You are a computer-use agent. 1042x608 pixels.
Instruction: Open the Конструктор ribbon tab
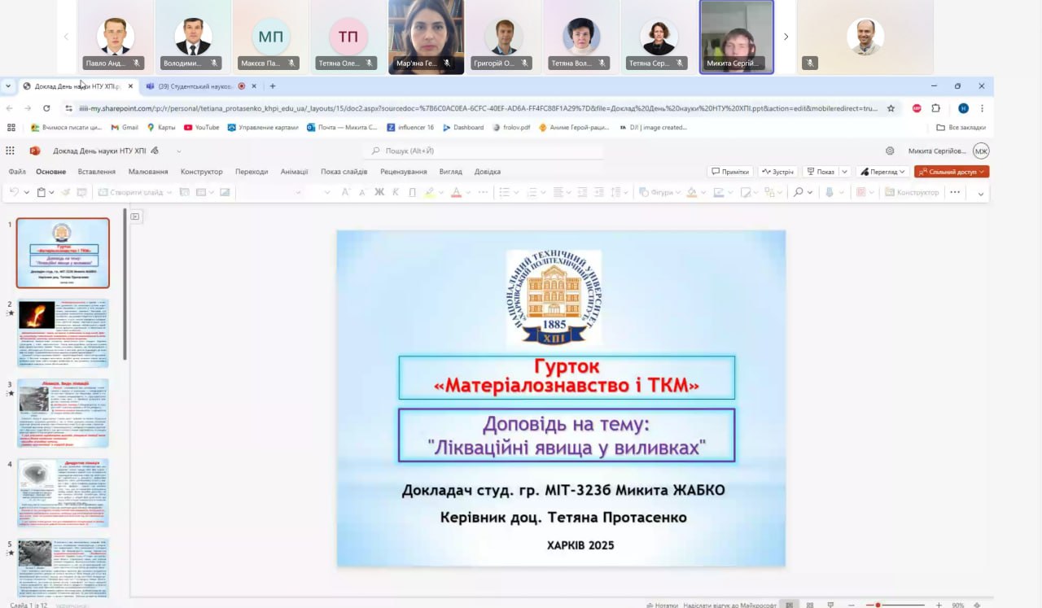(x=202, y=172)
